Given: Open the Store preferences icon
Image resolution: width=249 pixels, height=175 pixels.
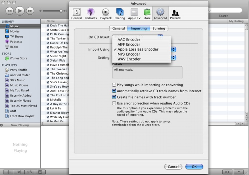Looking at the screenshot, I should pyautogui.click(x=147, y=13).
